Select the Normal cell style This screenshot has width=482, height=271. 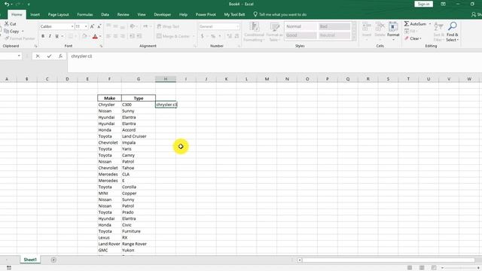click(301, 26)
